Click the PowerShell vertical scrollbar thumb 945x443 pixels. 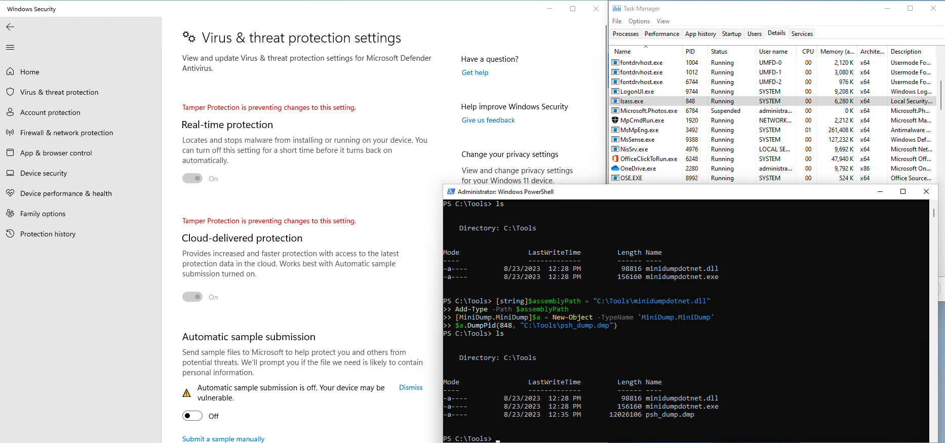click(x=934, y=213)
